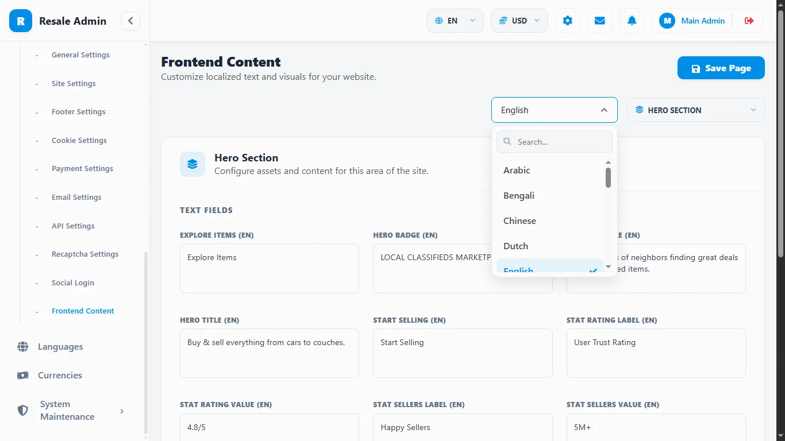Go to Currencies page
Screen dimensions: 785x441
click(x=60, y=376)
